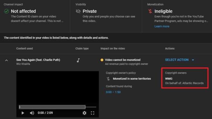Click On behalf of: Atlantic Records
212x119 pixels.
click(184, 83)
